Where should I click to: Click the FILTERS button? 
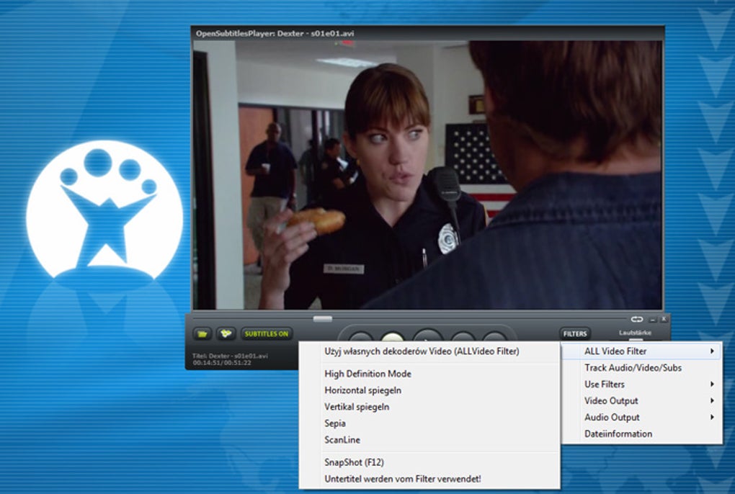pyautogui.click(x=575, y=334)
